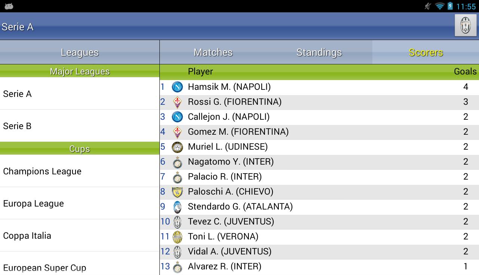The width and height of the screenshot is (479, 275).
Task: Click the Udinese crest next to Muriel L.
Action: pos(177,147)
